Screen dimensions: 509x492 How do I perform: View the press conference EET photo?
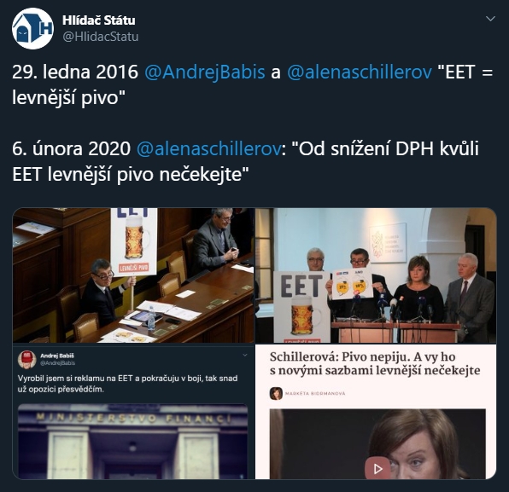point(376,275)
